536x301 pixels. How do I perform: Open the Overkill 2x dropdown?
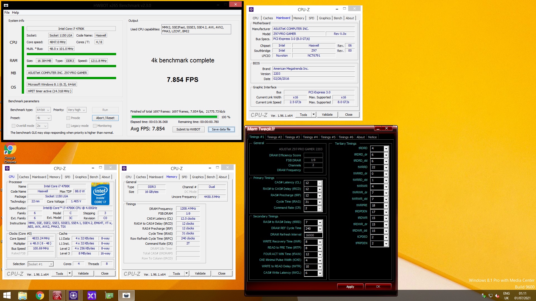coord(42,126)
